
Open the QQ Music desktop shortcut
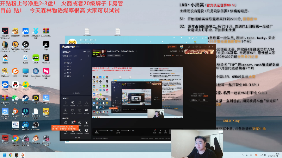tap(25, 85)
